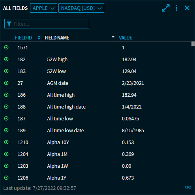Click the green status icon for 52W high
The image size is (195, 195).
point(6,59)
